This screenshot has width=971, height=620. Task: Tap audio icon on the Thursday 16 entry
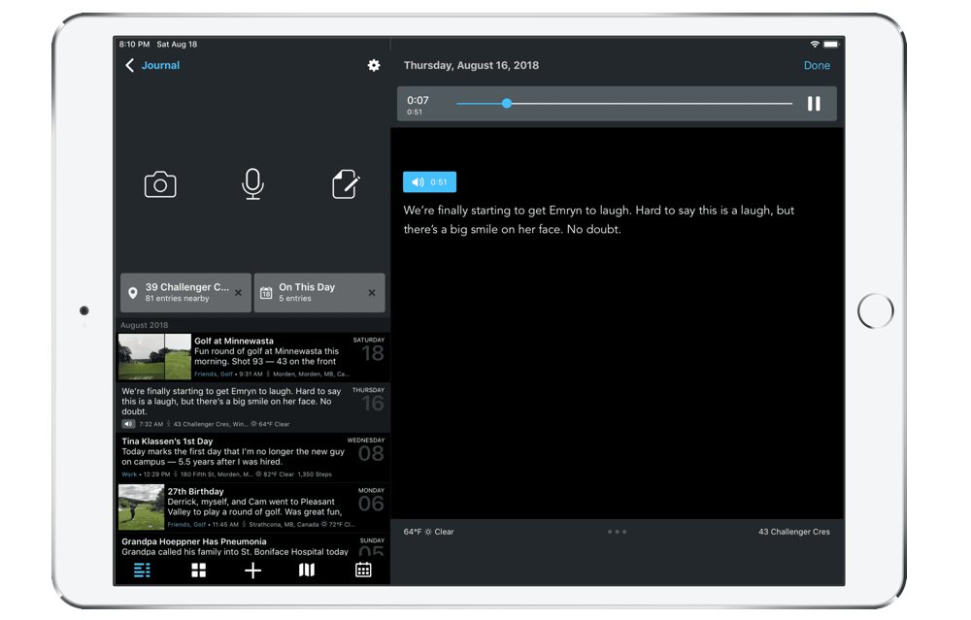tap(128, 424)
